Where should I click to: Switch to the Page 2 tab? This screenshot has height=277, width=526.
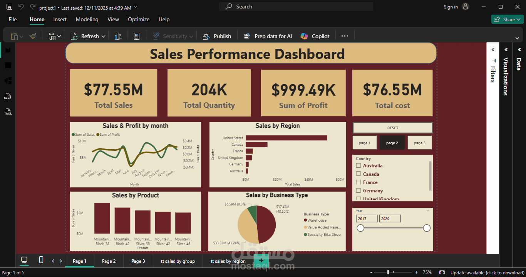(x=108, y=260)
